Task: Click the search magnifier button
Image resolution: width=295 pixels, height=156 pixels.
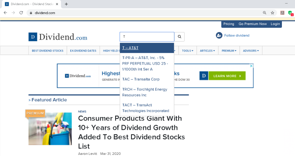Action: tap(179, 36)
